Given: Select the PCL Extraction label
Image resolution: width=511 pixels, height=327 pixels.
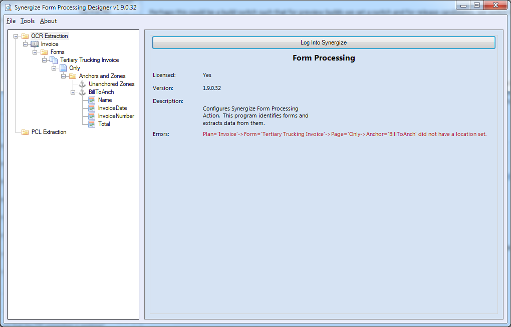Looking at the screenshot, I should pyautogui.click(x=49, y=132).
